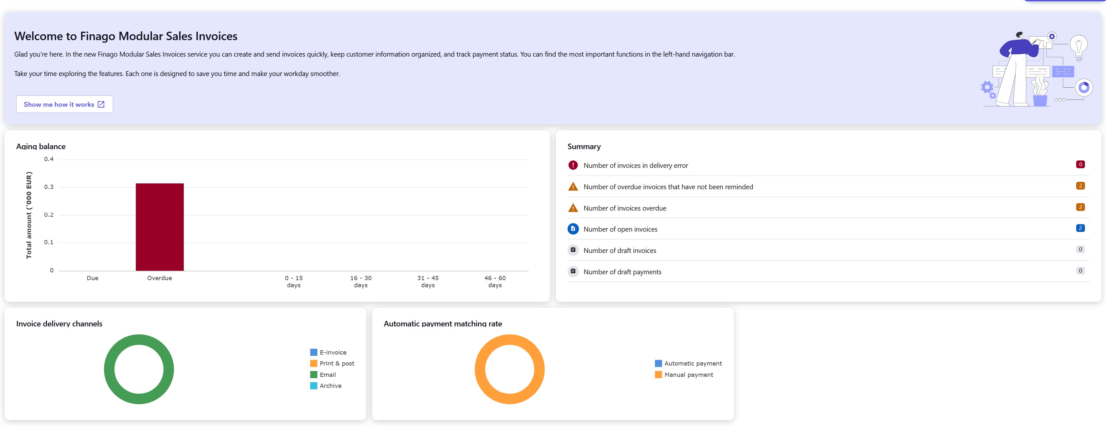This screenshot has height=427, width=1106.
Task: Open Number of invoices in delivery error
Action: [828, 165]
